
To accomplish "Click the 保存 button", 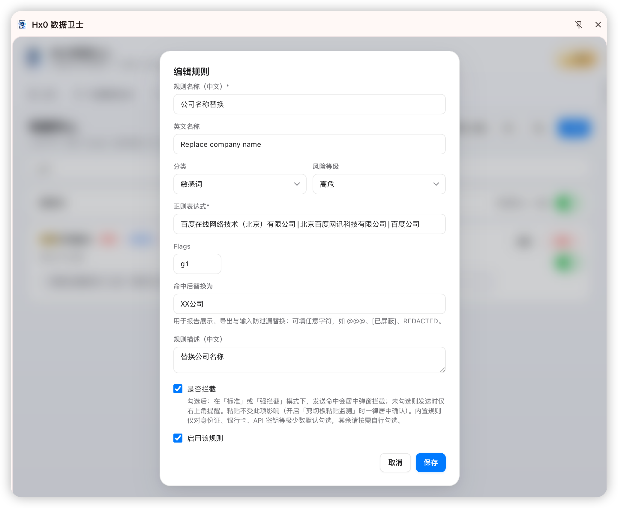I will tap(430, 463).
